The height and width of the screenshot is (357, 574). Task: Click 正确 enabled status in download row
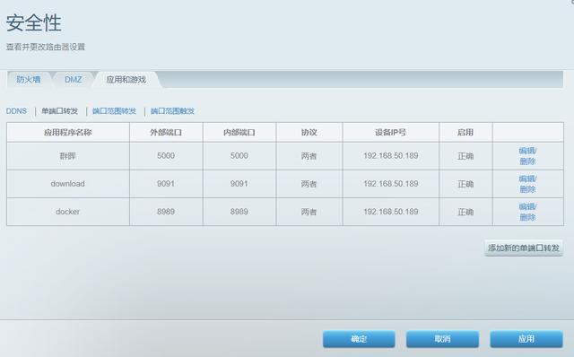pyautogui.click(x=465, y=184)
